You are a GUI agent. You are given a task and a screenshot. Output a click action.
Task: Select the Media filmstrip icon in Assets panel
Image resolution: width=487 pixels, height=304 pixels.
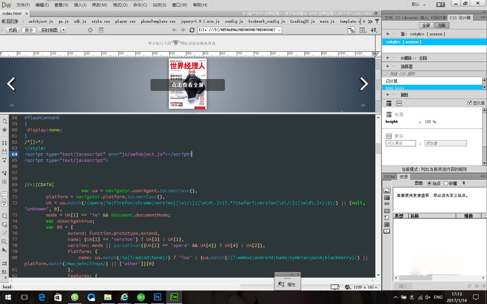387,211
